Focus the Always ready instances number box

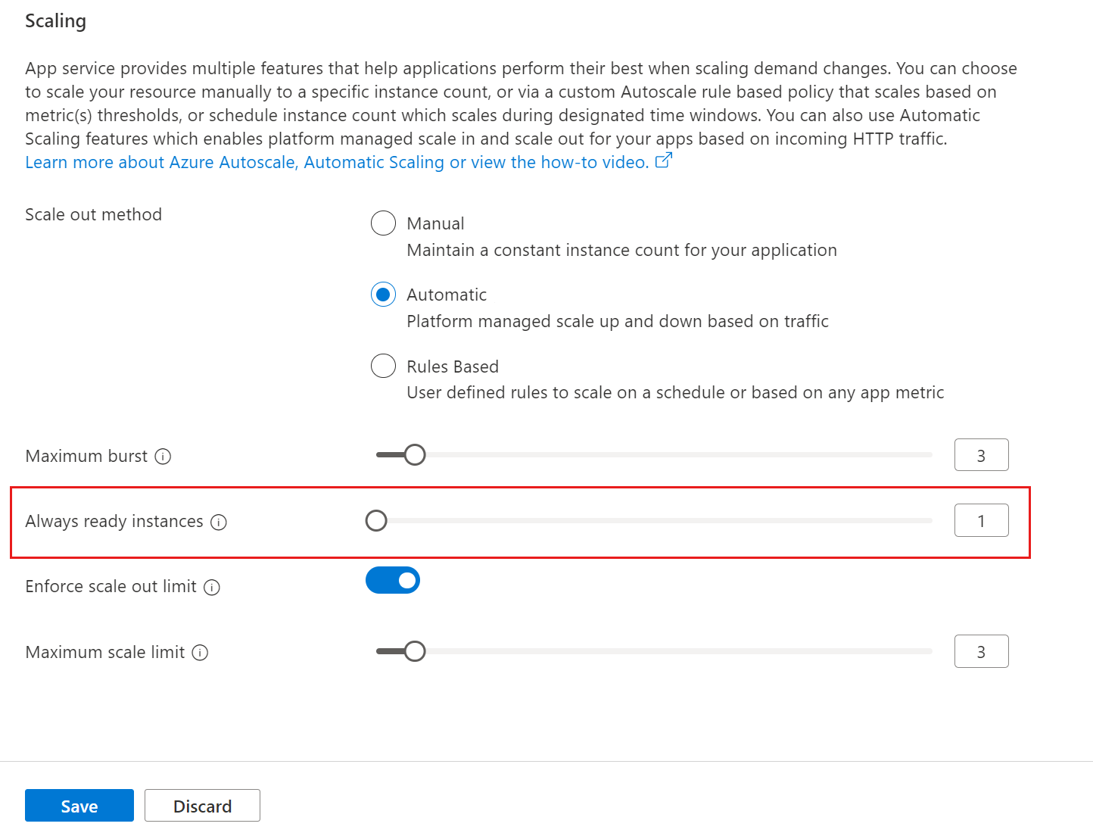[x=981, y=521]
